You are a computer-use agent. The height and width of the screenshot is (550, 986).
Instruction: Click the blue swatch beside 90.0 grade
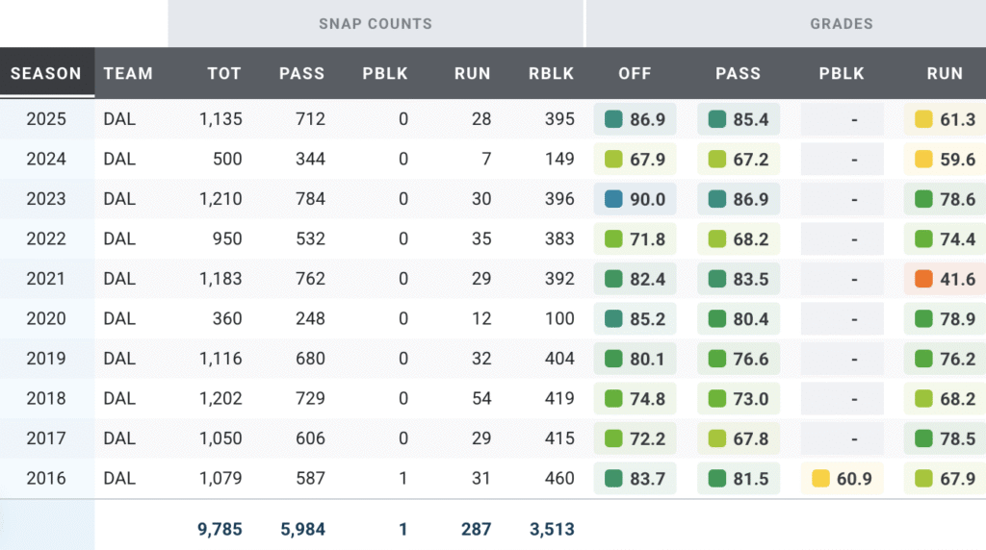[x=613, y=199]
